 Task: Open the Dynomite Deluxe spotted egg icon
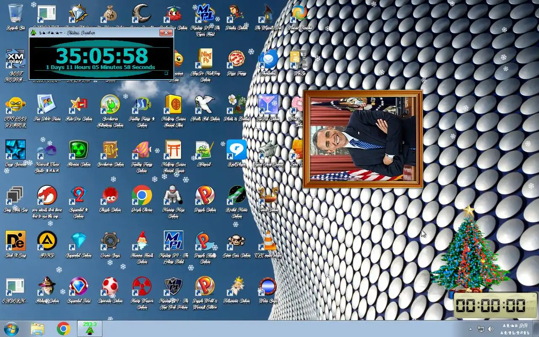pyautogui.click(x=110, y=286)
